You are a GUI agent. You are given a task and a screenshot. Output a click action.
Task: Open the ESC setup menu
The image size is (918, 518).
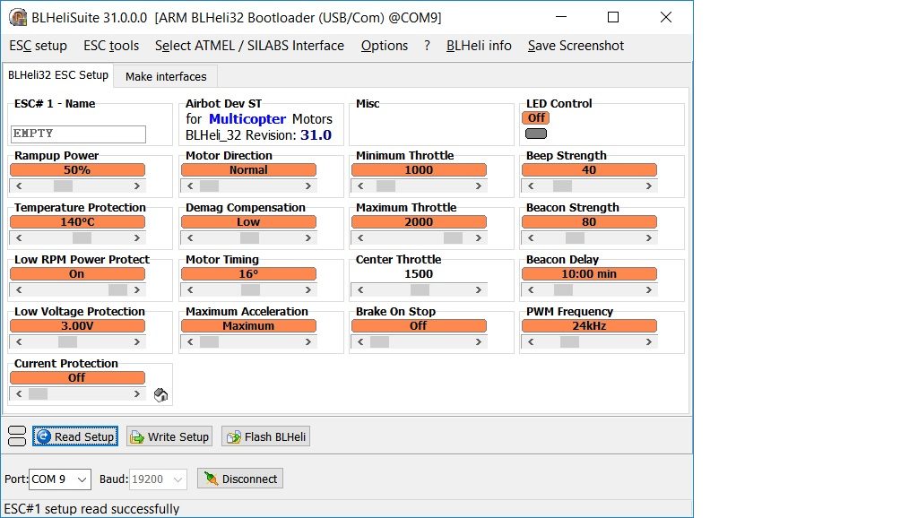click(x=38, y=46)
